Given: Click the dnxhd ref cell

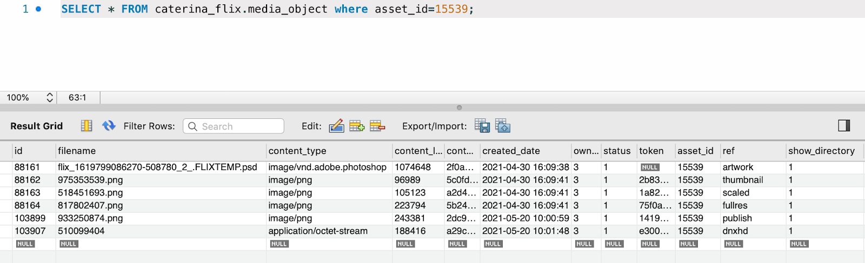Looking at the screenshot, I should click(735, 231).
